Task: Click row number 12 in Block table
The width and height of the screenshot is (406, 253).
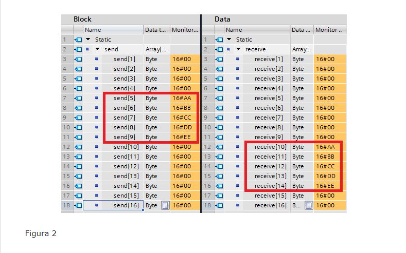Action: [x=66, y=147]
